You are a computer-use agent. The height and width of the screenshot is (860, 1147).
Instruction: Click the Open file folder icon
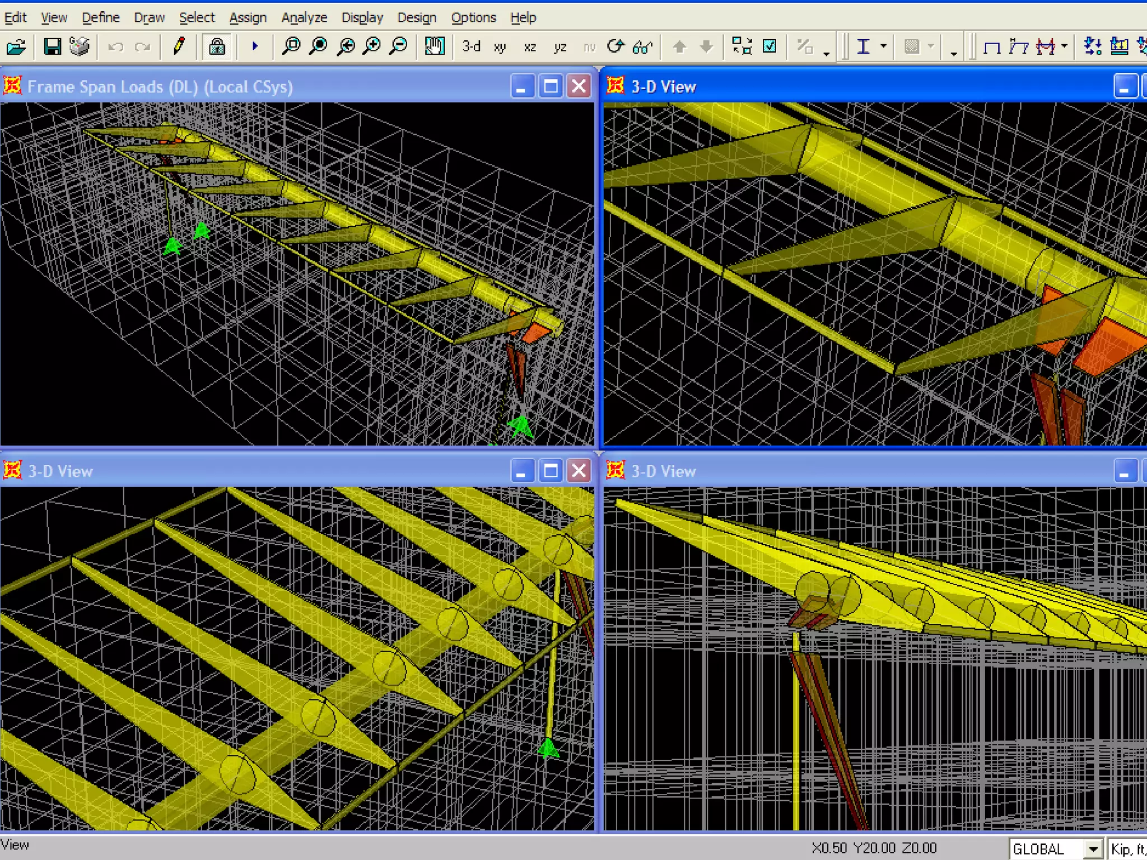click(16, 47)
